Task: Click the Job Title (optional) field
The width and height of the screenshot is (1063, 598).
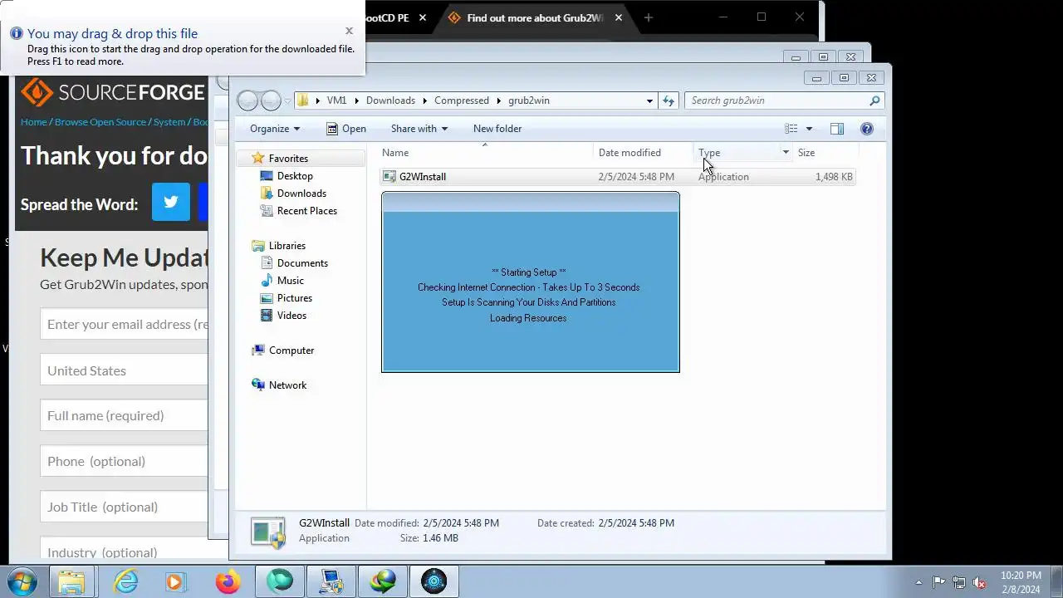Action: click(124, 507)
